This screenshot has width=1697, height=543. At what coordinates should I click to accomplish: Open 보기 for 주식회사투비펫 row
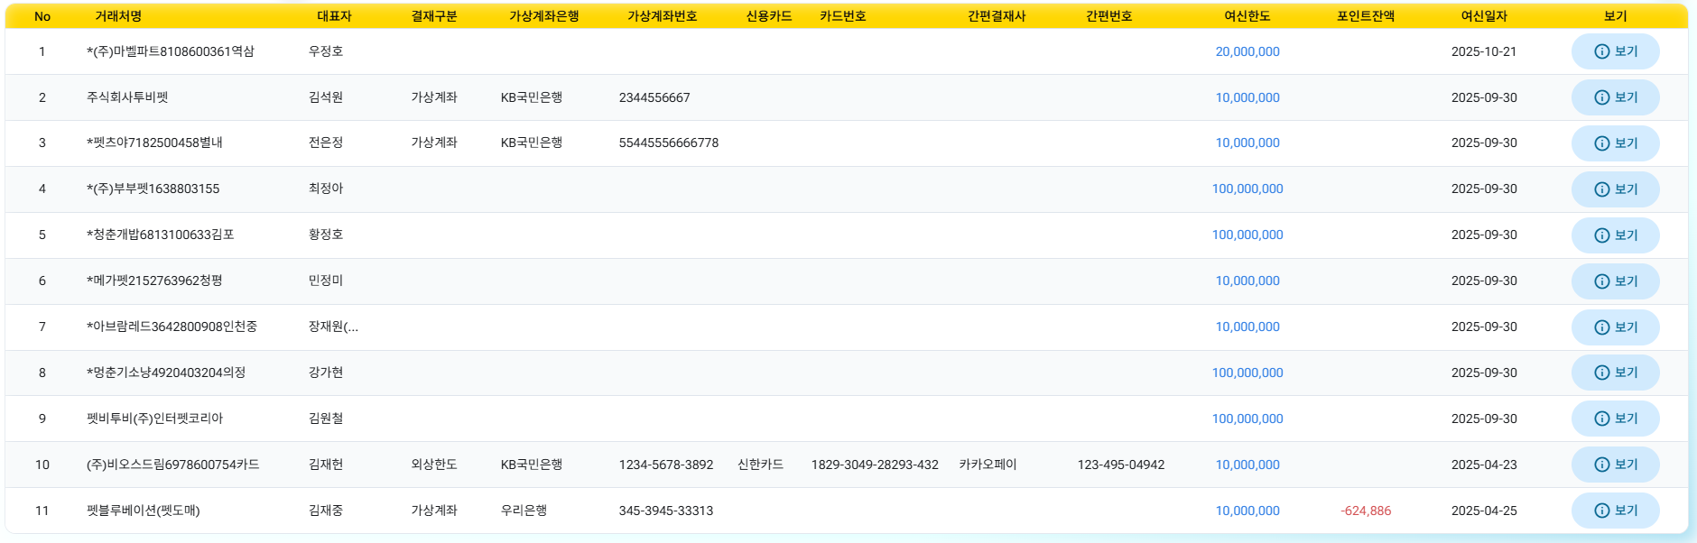point(1615,97)
